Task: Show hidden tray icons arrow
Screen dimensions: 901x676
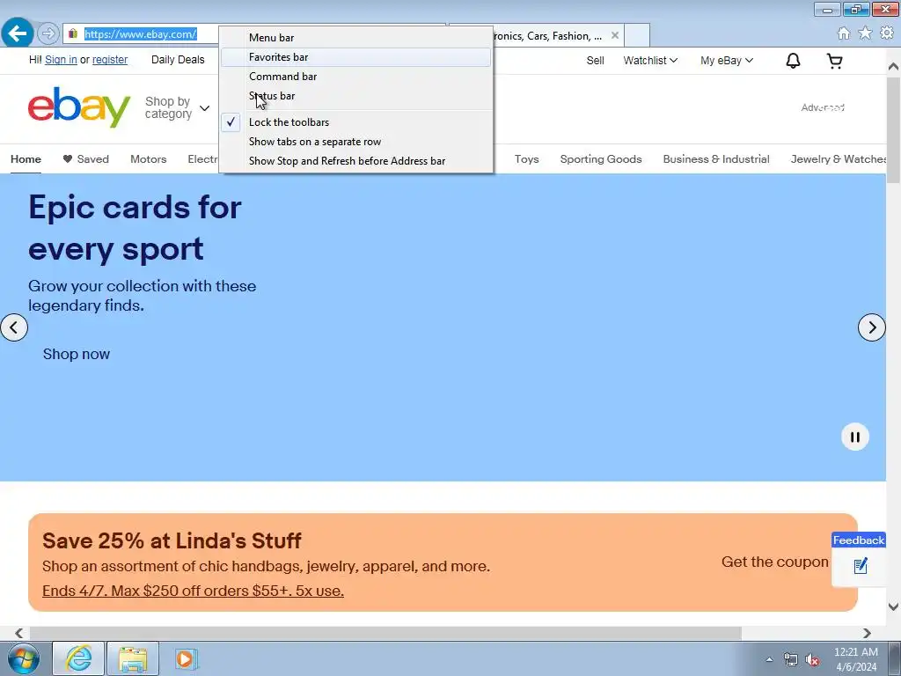Action: (x=769, y=660)
